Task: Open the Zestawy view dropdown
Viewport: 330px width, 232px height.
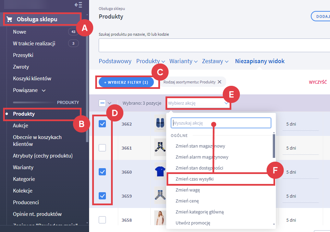Action: [x=215, y=61]
